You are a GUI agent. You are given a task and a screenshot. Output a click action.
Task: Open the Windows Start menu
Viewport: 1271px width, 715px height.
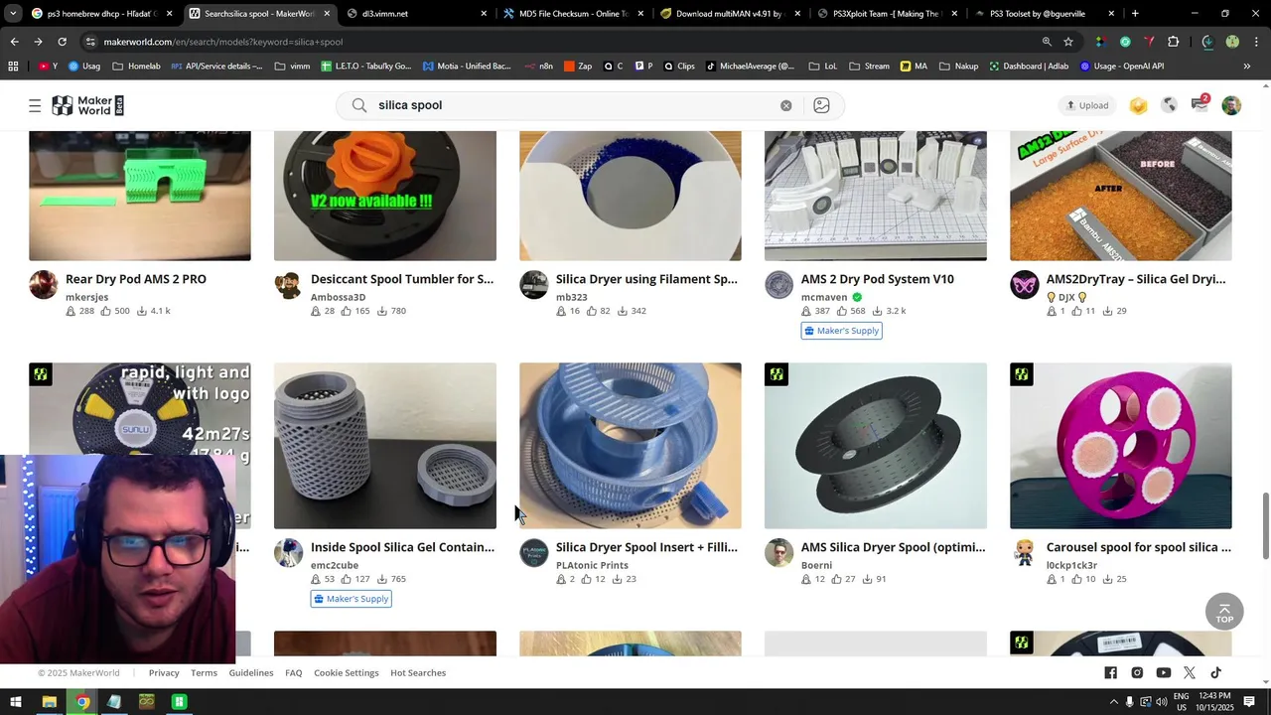[16, 702]
